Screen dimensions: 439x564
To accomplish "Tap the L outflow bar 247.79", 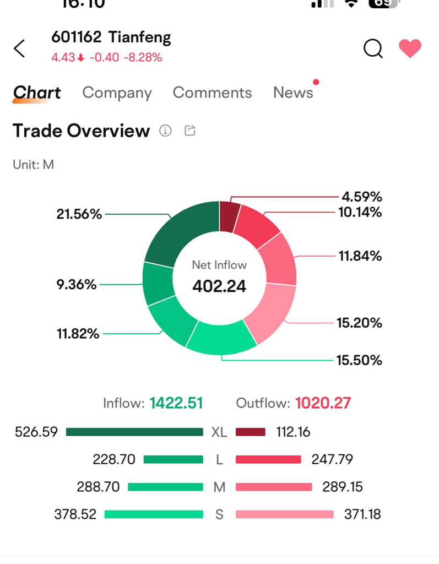I will point(268,459).
